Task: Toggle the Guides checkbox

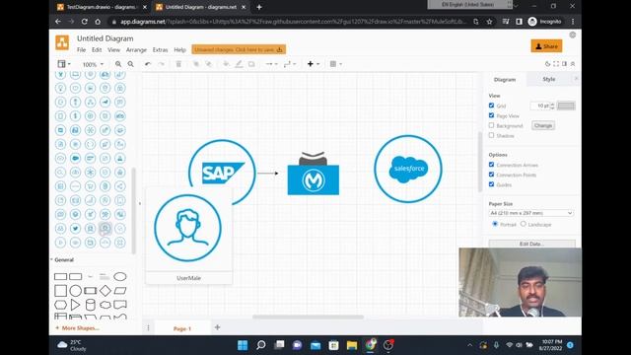Action: (x=491, y=184)
